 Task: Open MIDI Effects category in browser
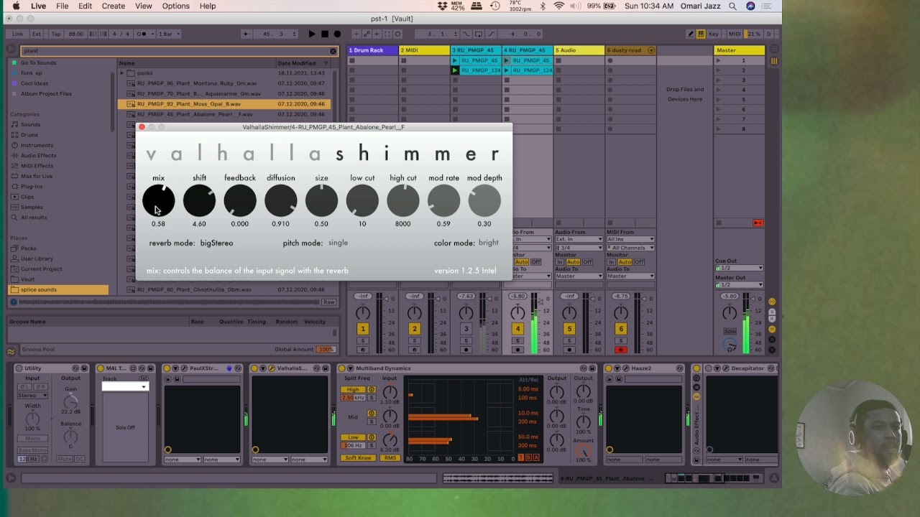pos(37,166)
